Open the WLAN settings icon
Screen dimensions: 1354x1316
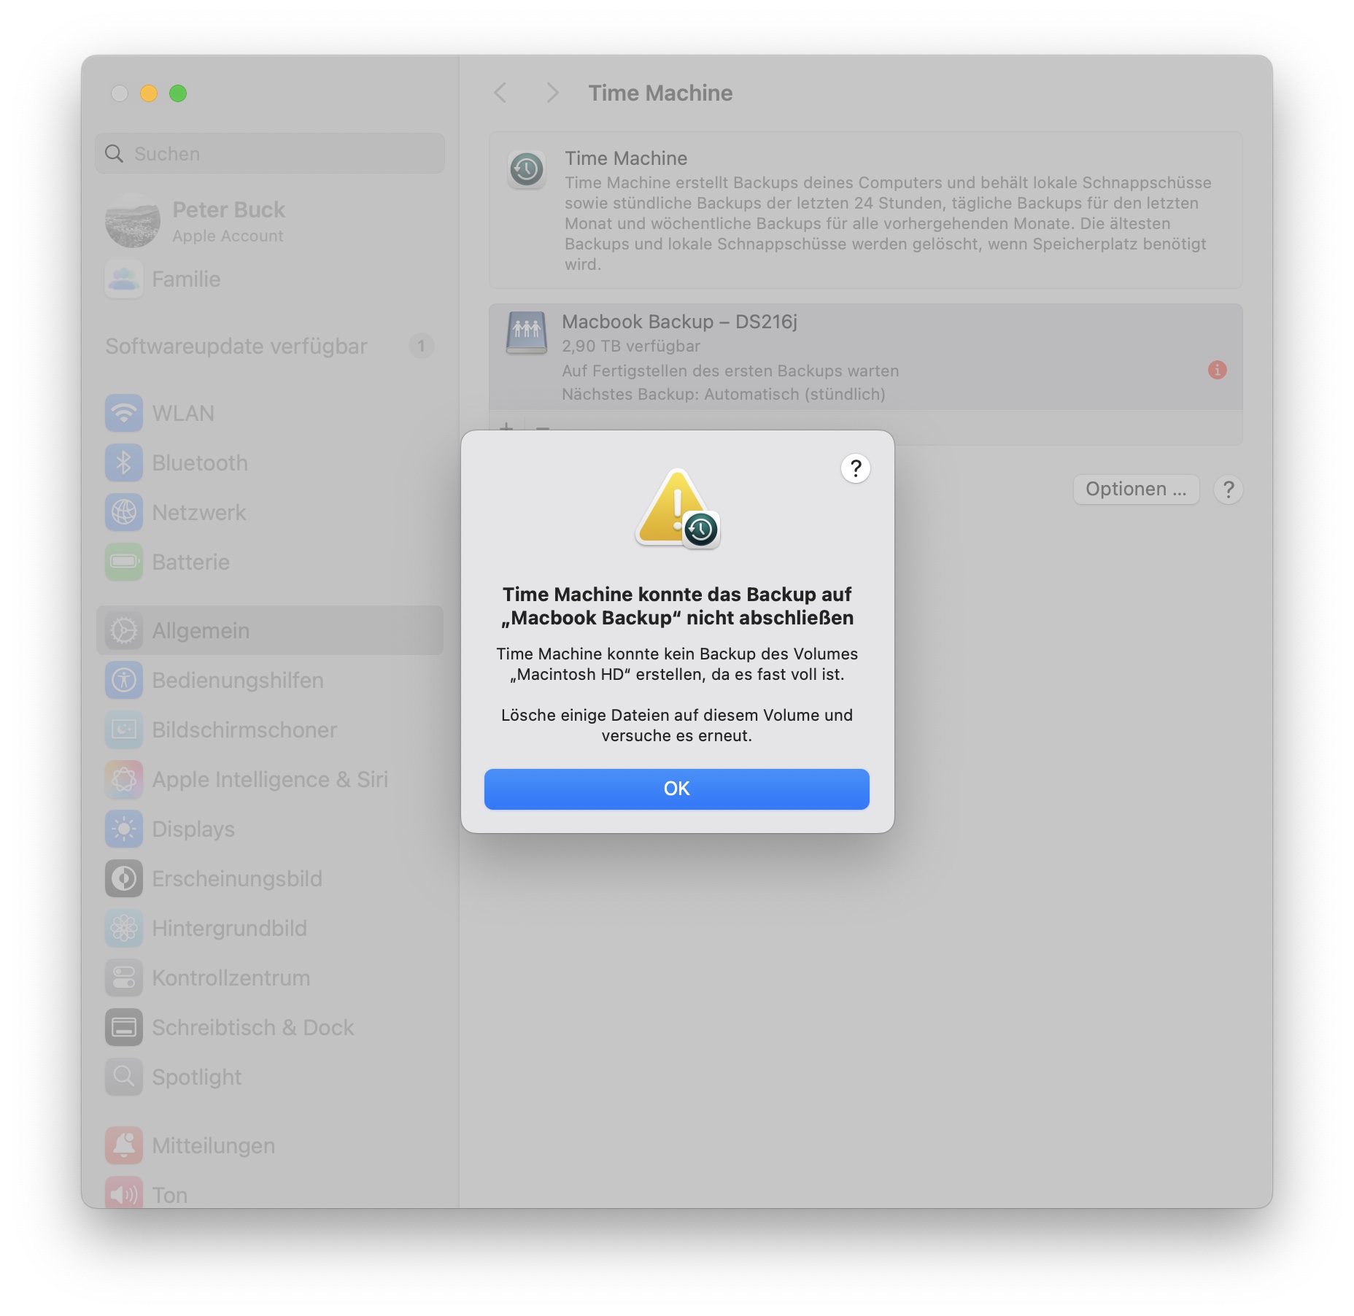[124, 413]
